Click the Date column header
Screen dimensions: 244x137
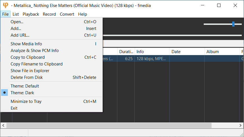click(187, 52)
